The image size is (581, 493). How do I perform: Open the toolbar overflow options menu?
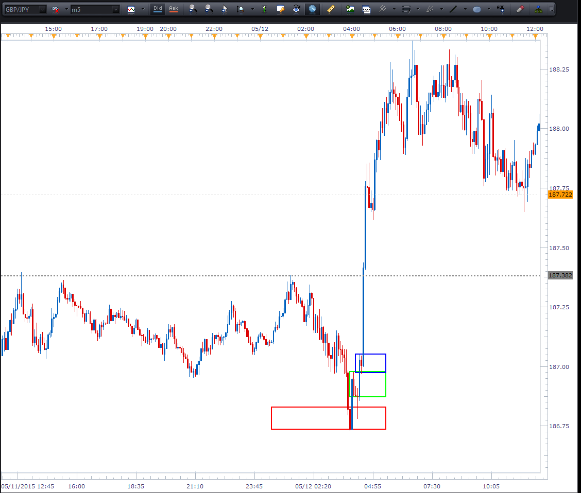pos(551,9)
